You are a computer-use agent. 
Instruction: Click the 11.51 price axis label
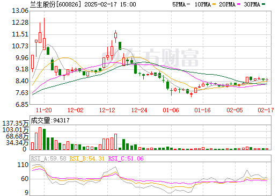(x=20, y=34)
